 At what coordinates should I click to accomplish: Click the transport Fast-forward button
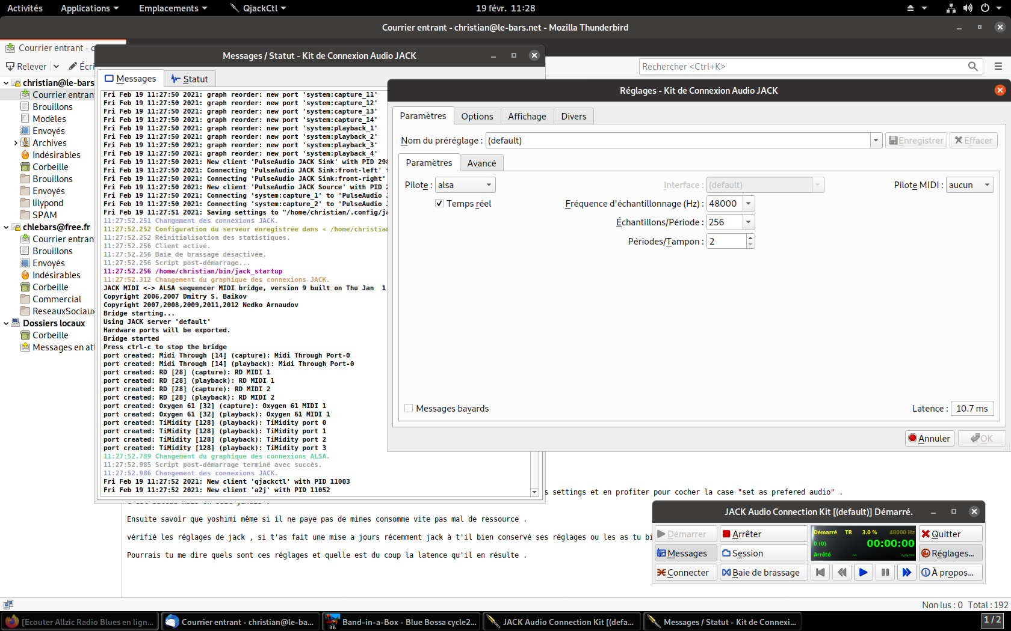[906, 573]
